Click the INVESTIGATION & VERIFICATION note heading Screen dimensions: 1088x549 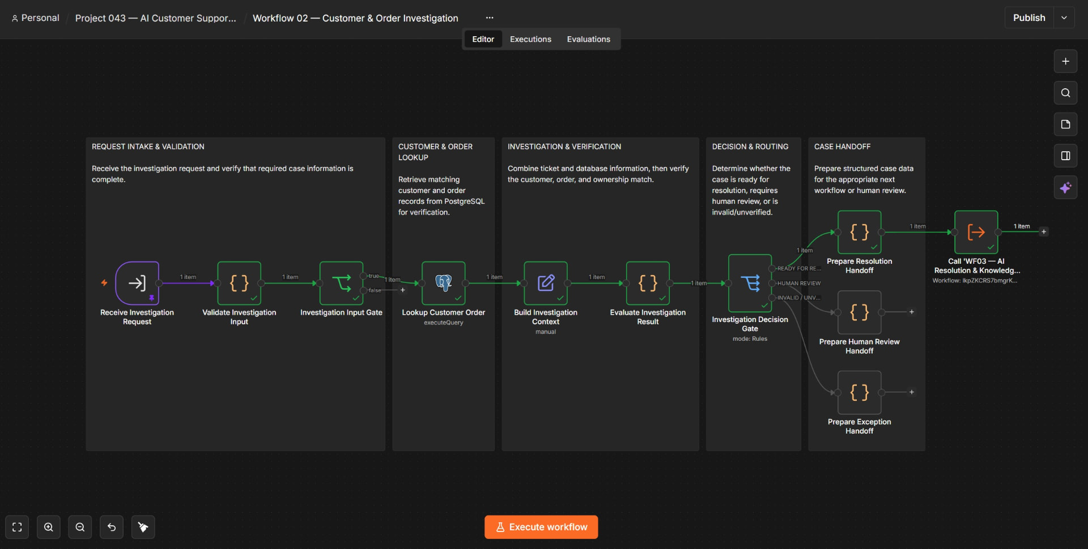(564, 147)
